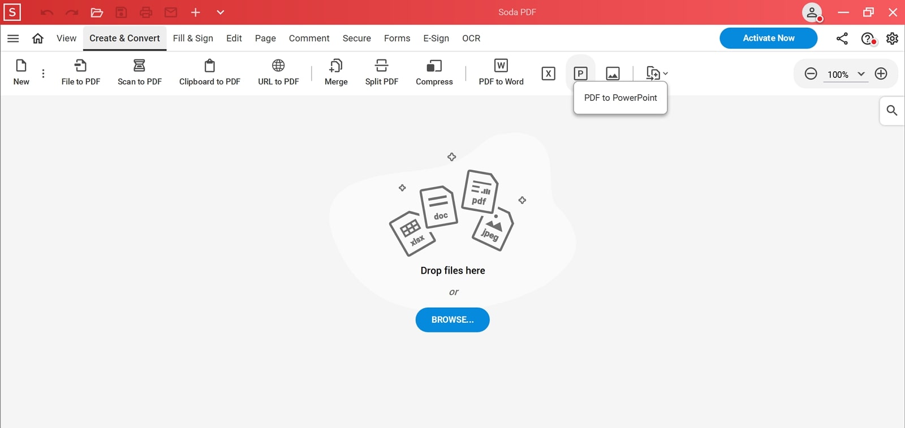Undo the last action

pos(47,12)
